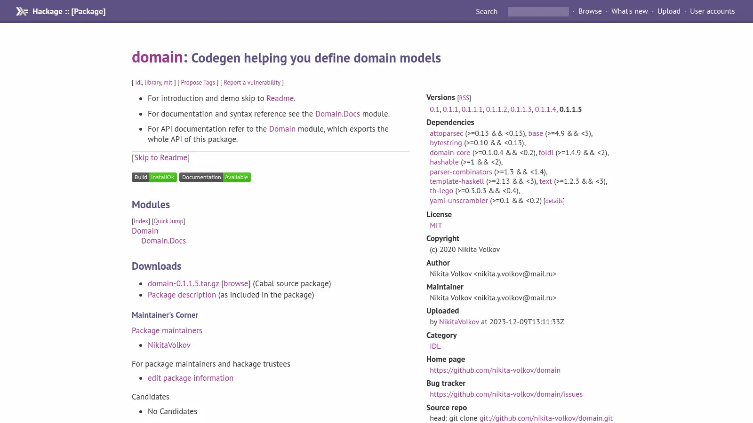Open the Domain module under Modules
The width and height of the screenshot is (753, 423).
click(x=145, y=231)
